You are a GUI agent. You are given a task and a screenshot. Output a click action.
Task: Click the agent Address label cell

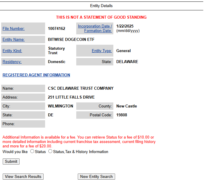tap(23, 97)
